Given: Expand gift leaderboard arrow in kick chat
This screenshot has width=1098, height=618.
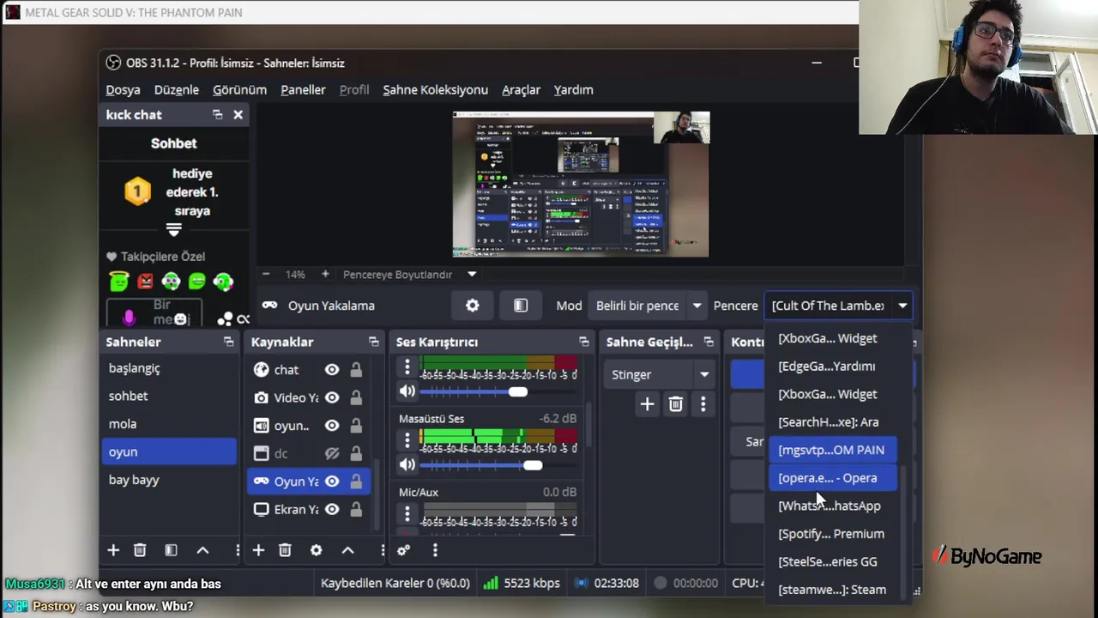Looking at the screenshot, I should click(x=173, y=230).
